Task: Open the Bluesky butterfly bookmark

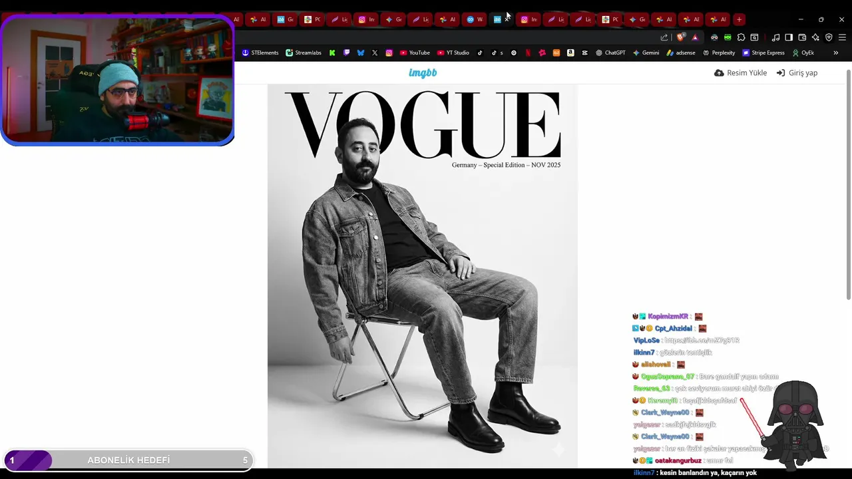Action: point(361,53)
